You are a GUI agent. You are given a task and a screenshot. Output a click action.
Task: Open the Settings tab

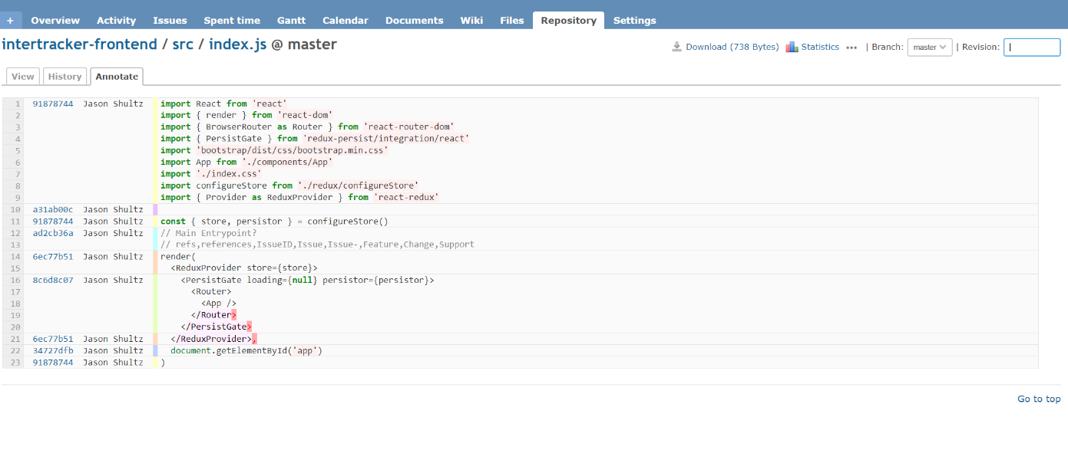point(635,21)
